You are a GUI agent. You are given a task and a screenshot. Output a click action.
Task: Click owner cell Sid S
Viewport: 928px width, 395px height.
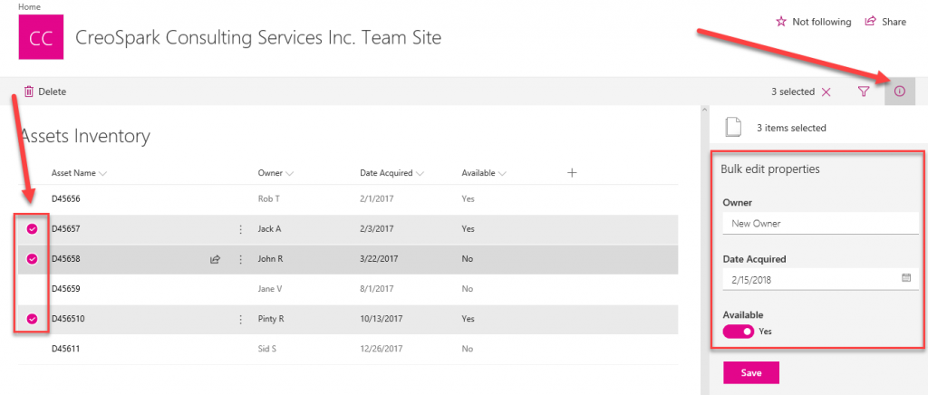(x=267, y=349)
